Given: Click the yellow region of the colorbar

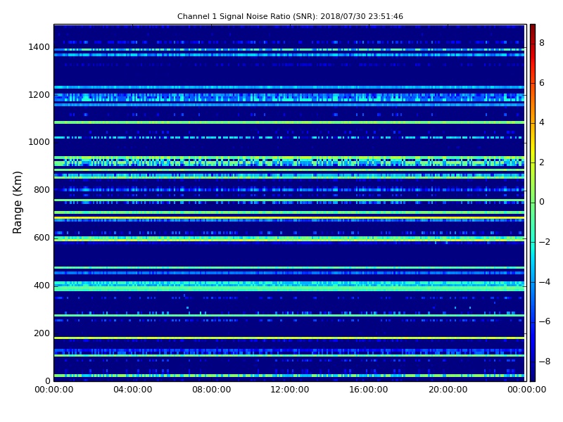Looking at the screenshot, I should [533, 153].
